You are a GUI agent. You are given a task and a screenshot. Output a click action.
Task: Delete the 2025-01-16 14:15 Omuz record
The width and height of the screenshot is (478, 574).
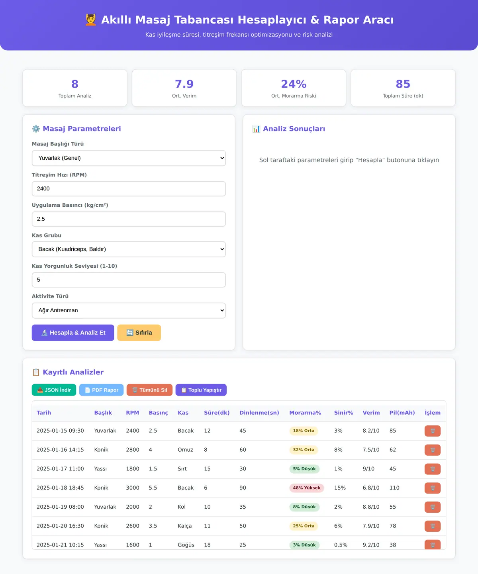click(x=432, y=450)
